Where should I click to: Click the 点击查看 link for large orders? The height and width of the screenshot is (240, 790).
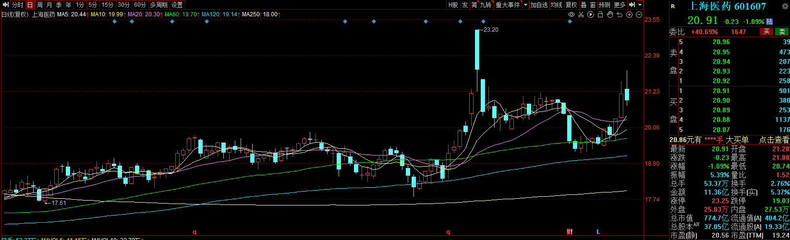tap(773, 140)
